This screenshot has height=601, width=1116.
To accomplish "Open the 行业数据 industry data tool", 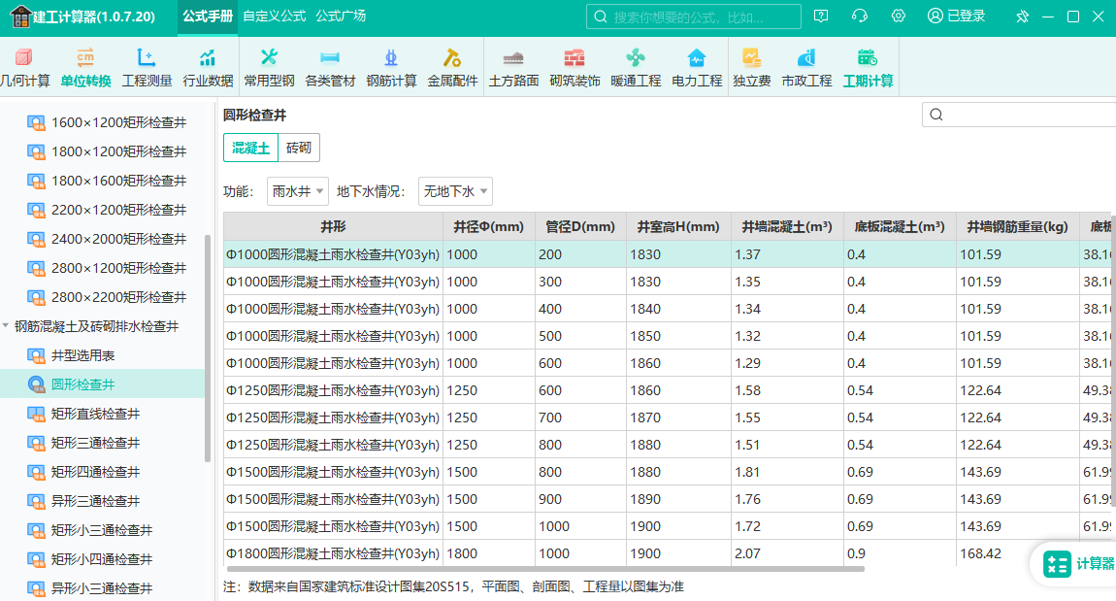I will (208, 68).
